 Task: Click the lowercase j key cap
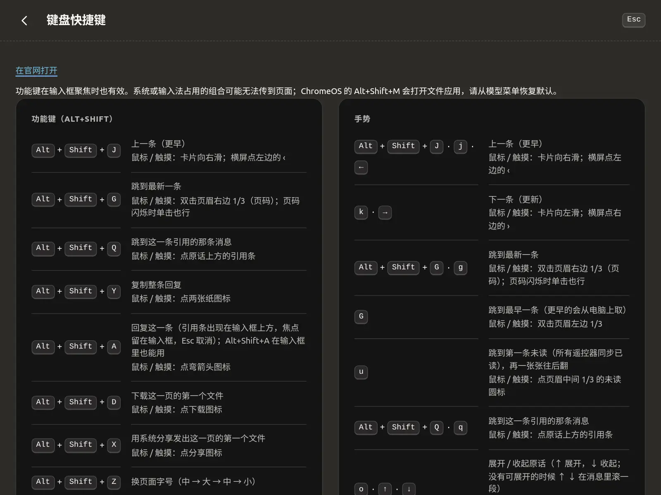[x=461, y=146]
